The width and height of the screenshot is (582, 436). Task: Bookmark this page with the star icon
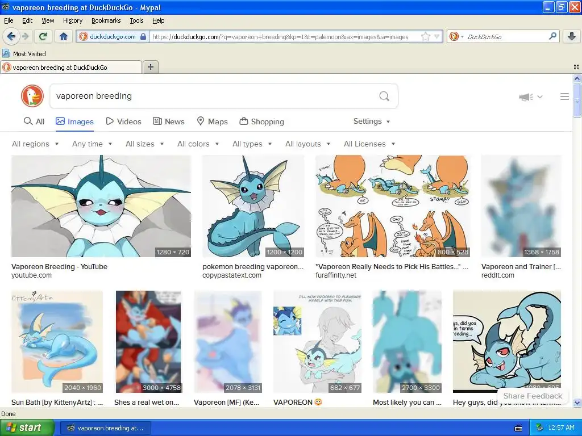[x=425, y=37]
